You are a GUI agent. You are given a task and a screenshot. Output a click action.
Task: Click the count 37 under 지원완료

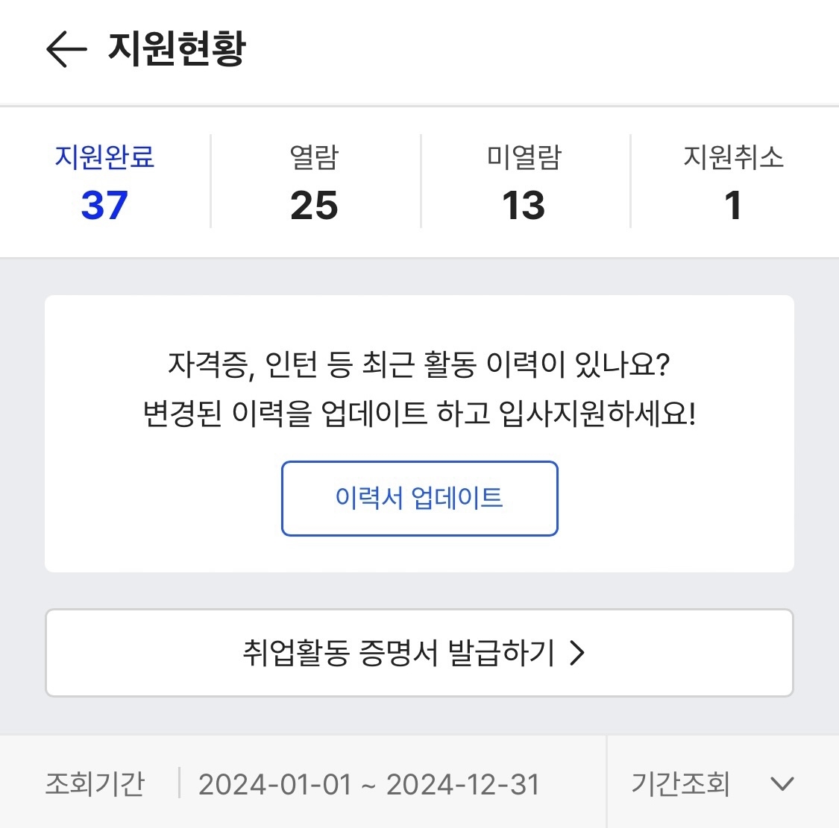tap(104, 206)
